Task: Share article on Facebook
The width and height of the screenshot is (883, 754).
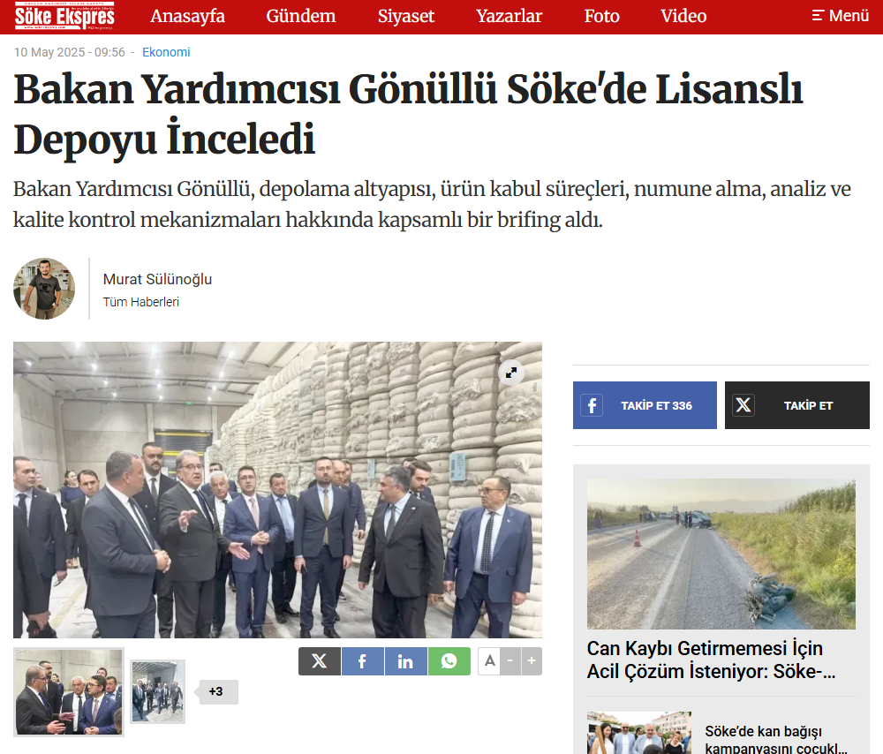Action: 363,661
